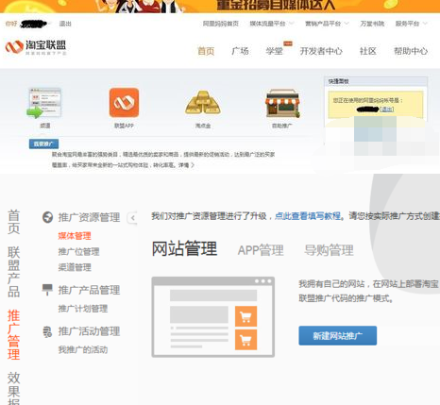Click the lower orange shopping cart icon

pos(245,340)
